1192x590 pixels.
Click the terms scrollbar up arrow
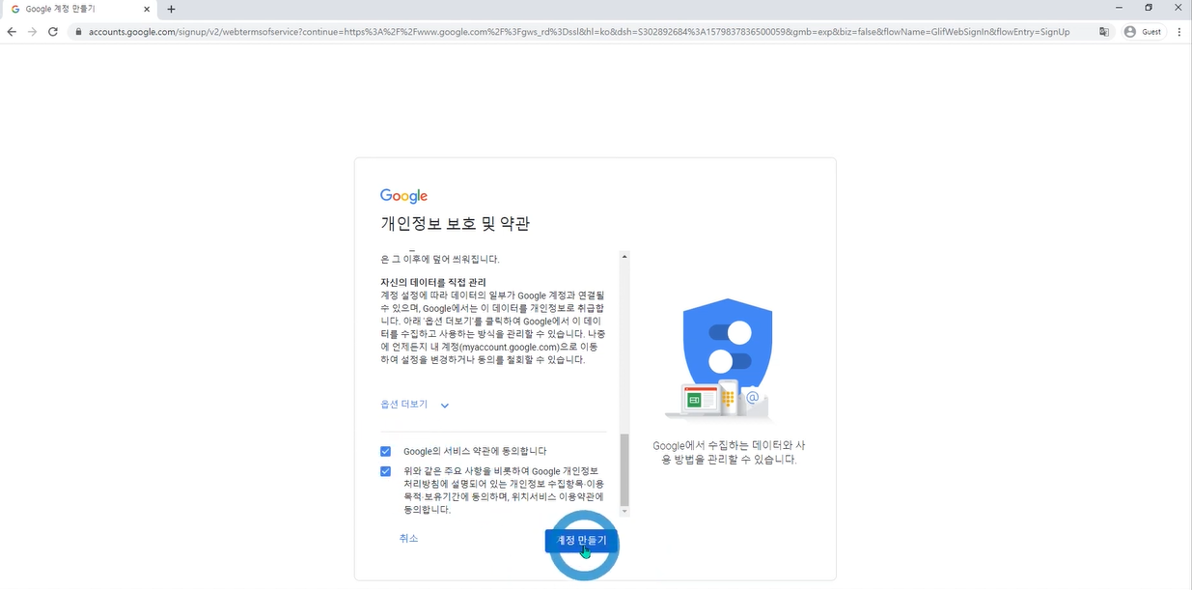point(624,257)
